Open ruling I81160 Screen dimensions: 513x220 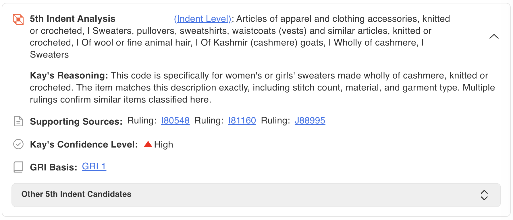click(242, 121)
